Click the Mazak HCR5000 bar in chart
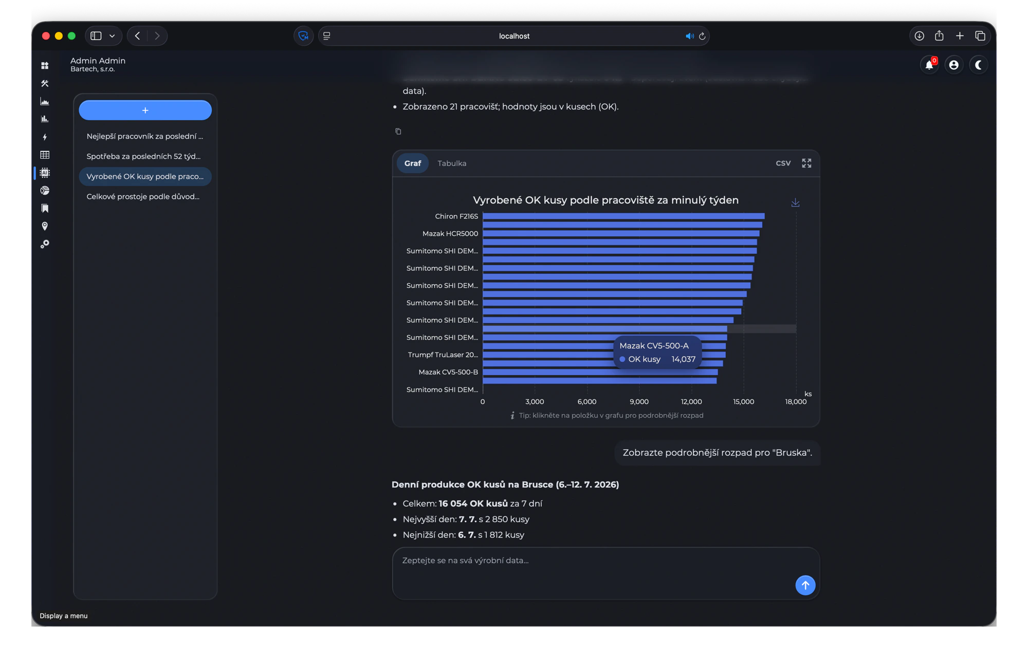This screenshot has height=668, width=1028. pyautogui.click(x=621, y=233)
